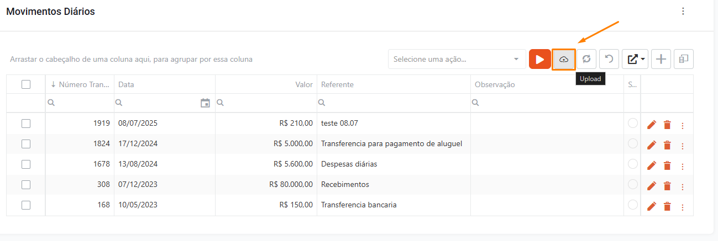This screenshot has height=241, width=718.
Task: Open the 'Selecione uma ação...' dropdown
Action: coord(457,59)
